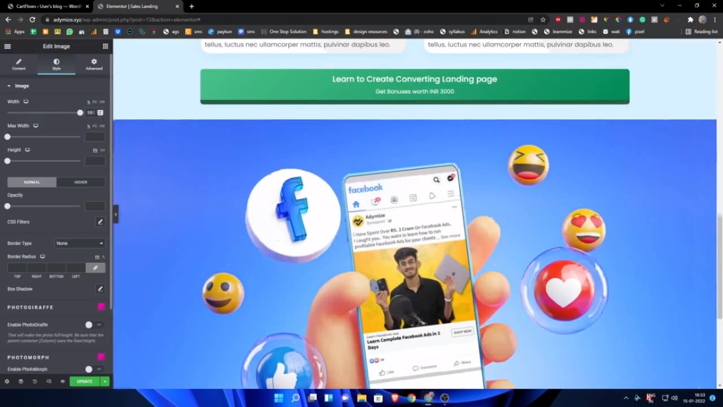Screen dimensions: 723x407
Task: Click the Opacity slider handle
Action: 7,206
